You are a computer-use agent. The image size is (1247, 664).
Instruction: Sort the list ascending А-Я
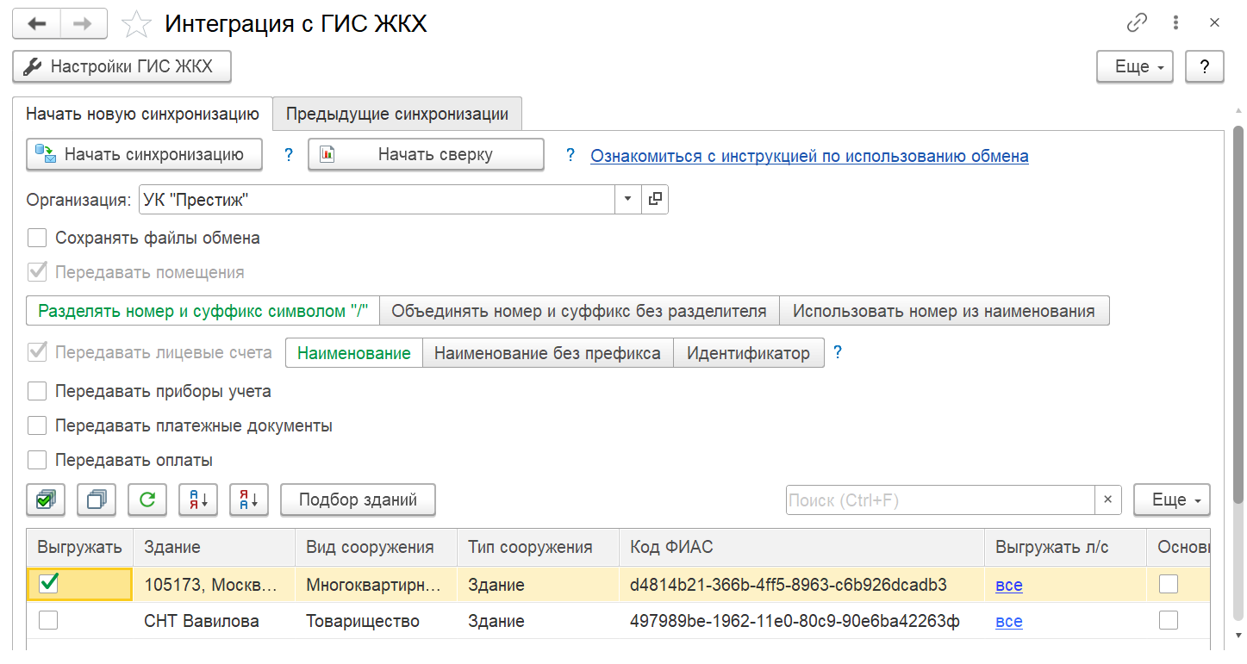point(198,500)
